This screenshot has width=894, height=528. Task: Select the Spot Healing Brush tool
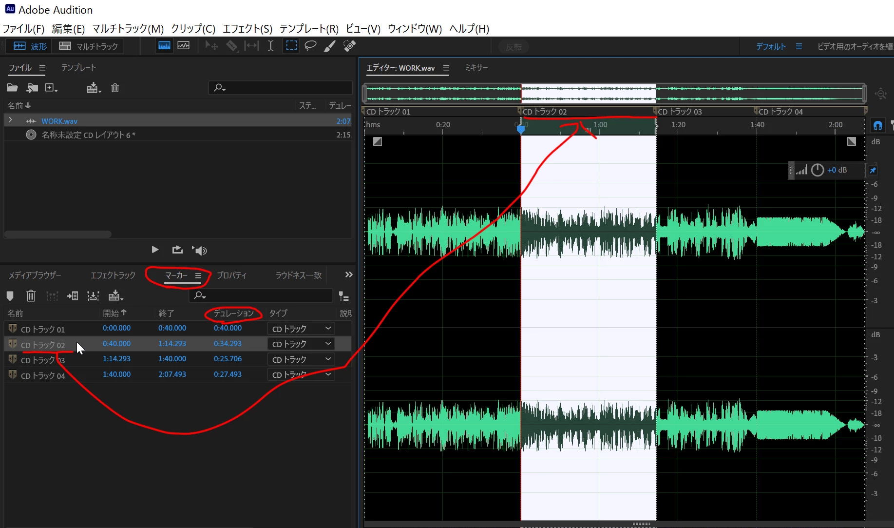coord(350,46)
